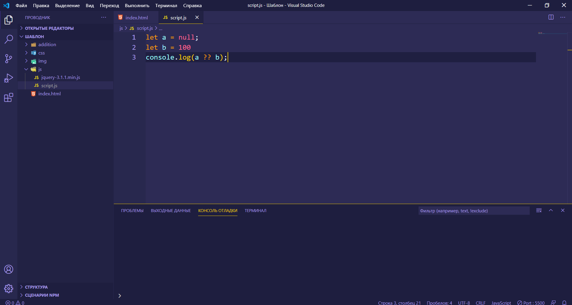Open index.html in the explorer tree
The image size is (572, 305).
[65, 94]
